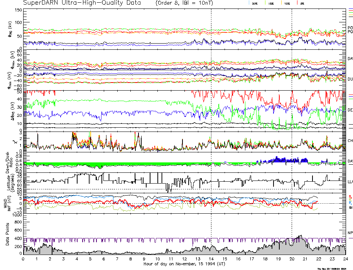Click the 20% legend marker

[254, 3]
